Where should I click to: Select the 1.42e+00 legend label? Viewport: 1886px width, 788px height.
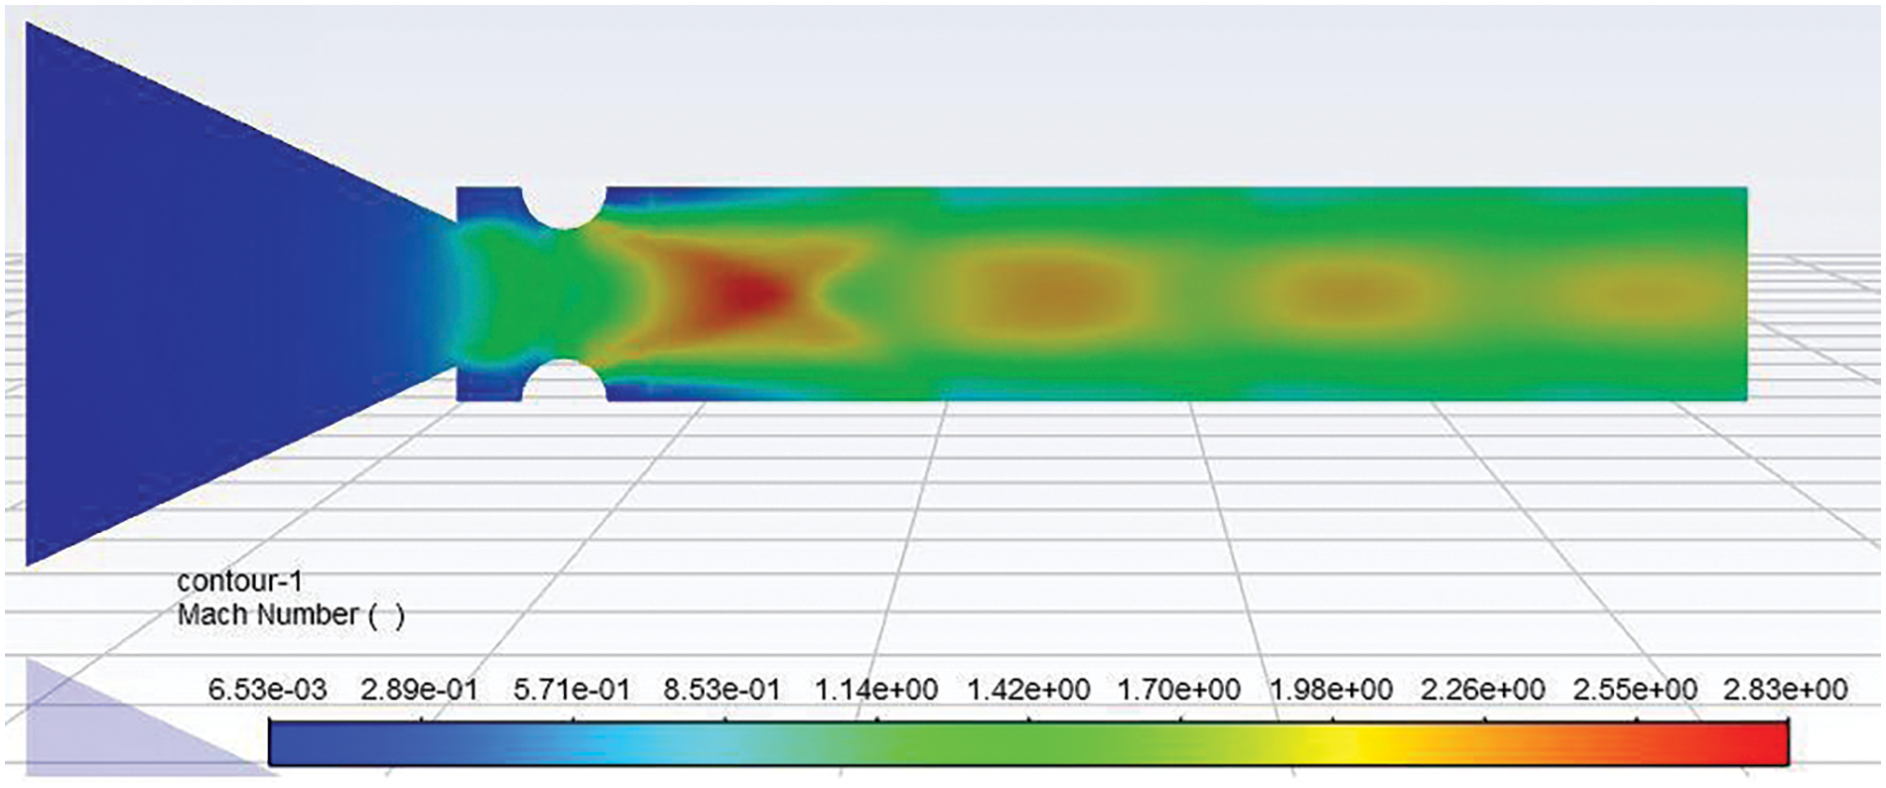pos(1027,689)
